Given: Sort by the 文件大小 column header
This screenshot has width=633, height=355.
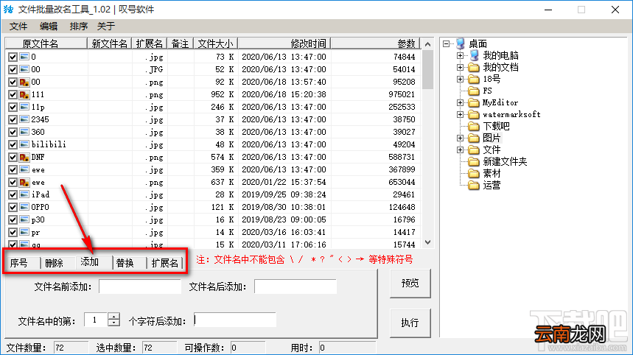Looking at the screenshot, I should (x=216, y=43).
